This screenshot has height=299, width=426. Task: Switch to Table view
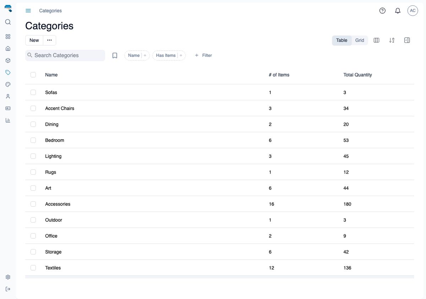pyautogui.click(x=342, y=40)
